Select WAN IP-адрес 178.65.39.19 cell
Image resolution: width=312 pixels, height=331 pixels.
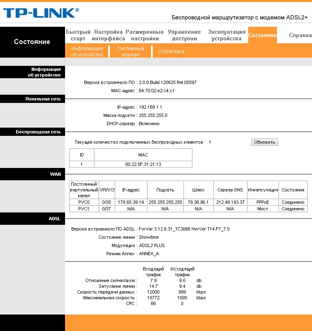[x=131, y=202]
